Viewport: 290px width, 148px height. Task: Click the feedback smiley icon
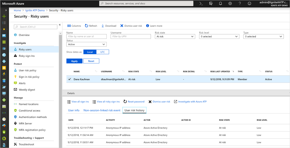[x=249, y=3]
